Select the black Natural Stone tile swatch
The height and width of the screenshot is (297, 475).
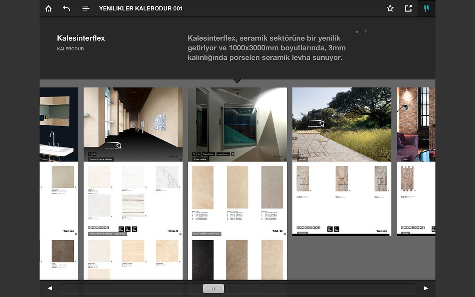tap(203, 260)
